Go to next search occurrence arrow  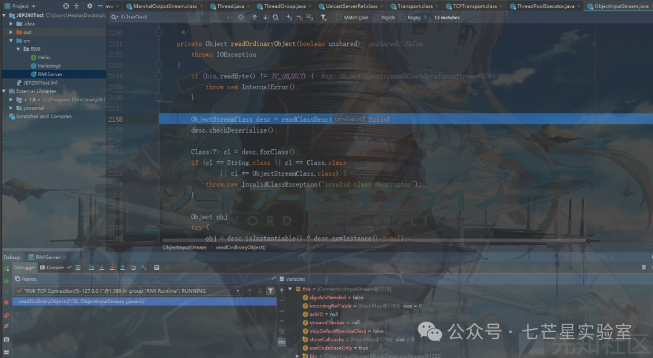pos(265,17)
